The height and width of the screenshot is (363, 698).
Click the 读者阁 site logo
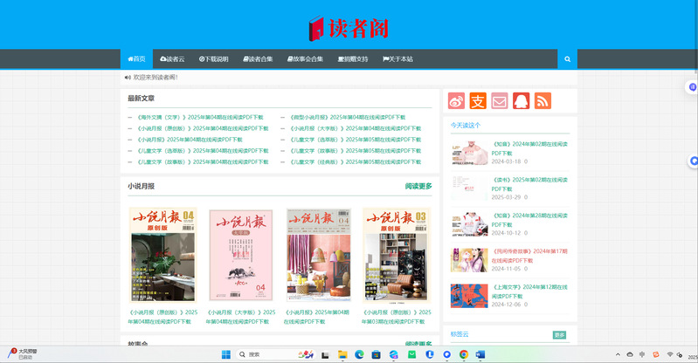(x=349, y=29)
